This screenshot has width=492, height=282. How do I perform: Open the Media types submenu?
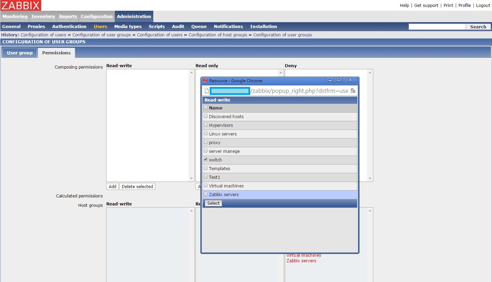(128, 26)
